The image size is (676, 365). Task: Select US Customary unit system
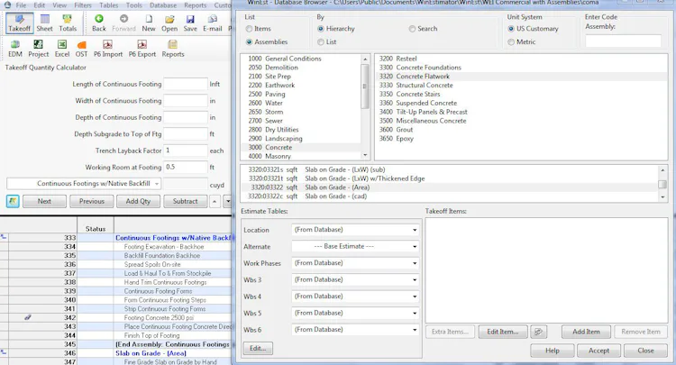coord(511,29)
